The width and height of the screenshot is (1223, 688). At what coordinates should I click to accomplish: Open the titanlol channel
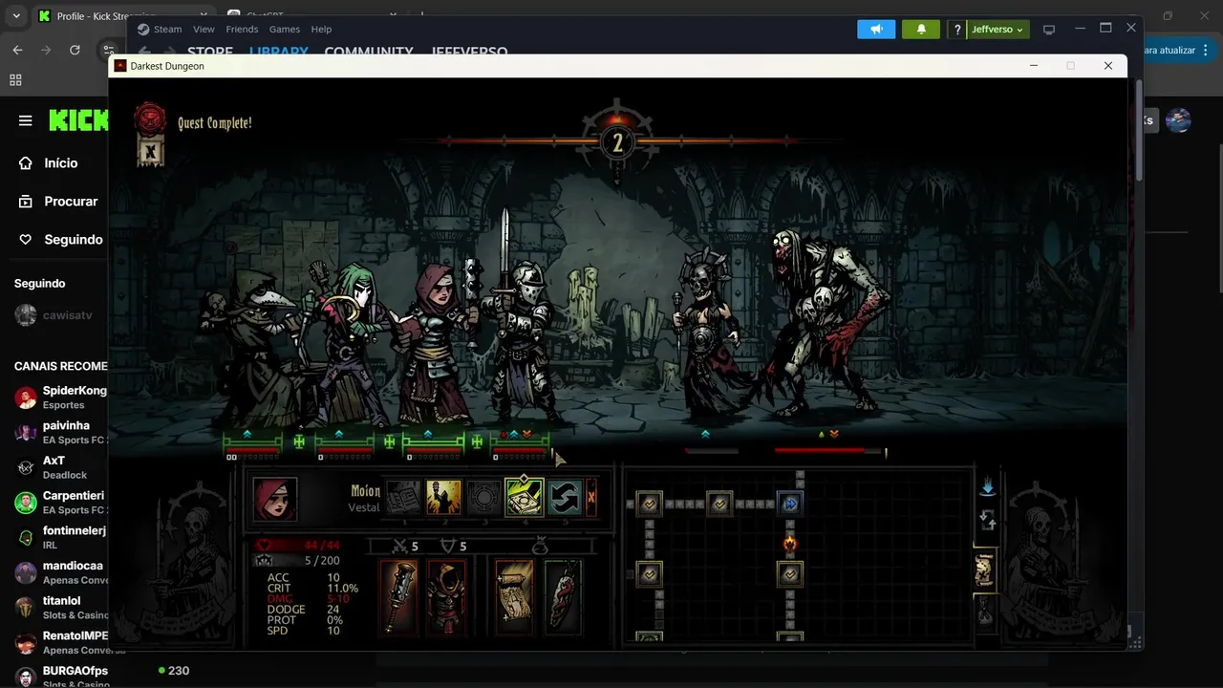pos(60,608)
